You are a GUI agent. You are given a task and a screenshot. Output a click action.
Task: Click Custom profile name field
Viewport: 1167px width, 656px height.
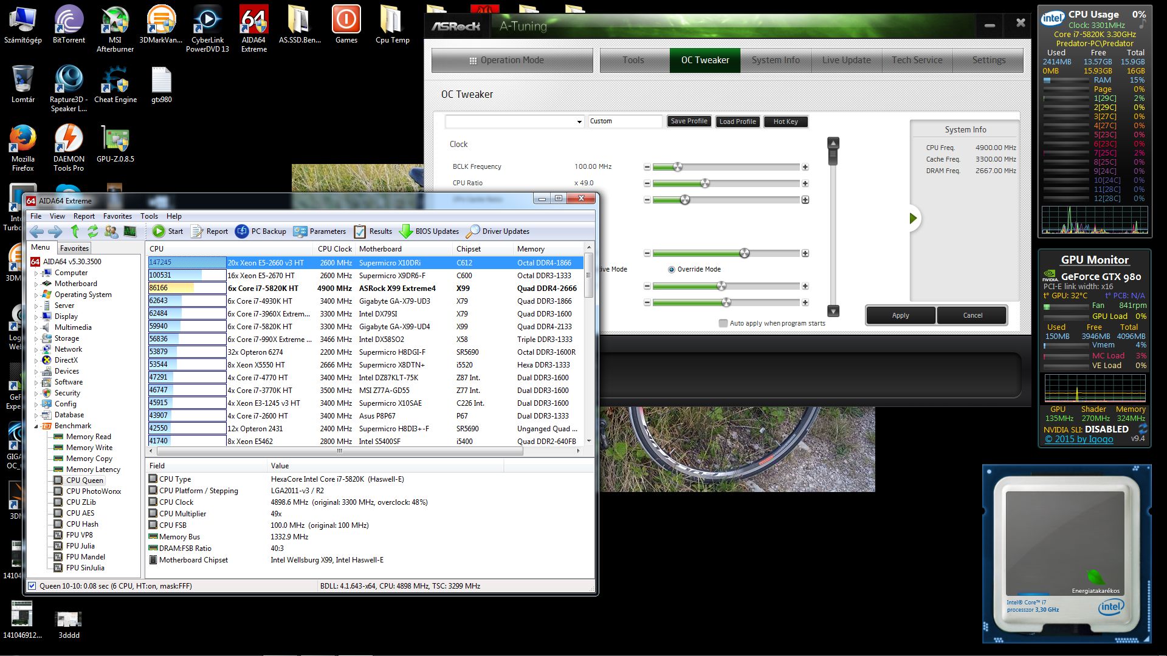click(x=625, y=121)
